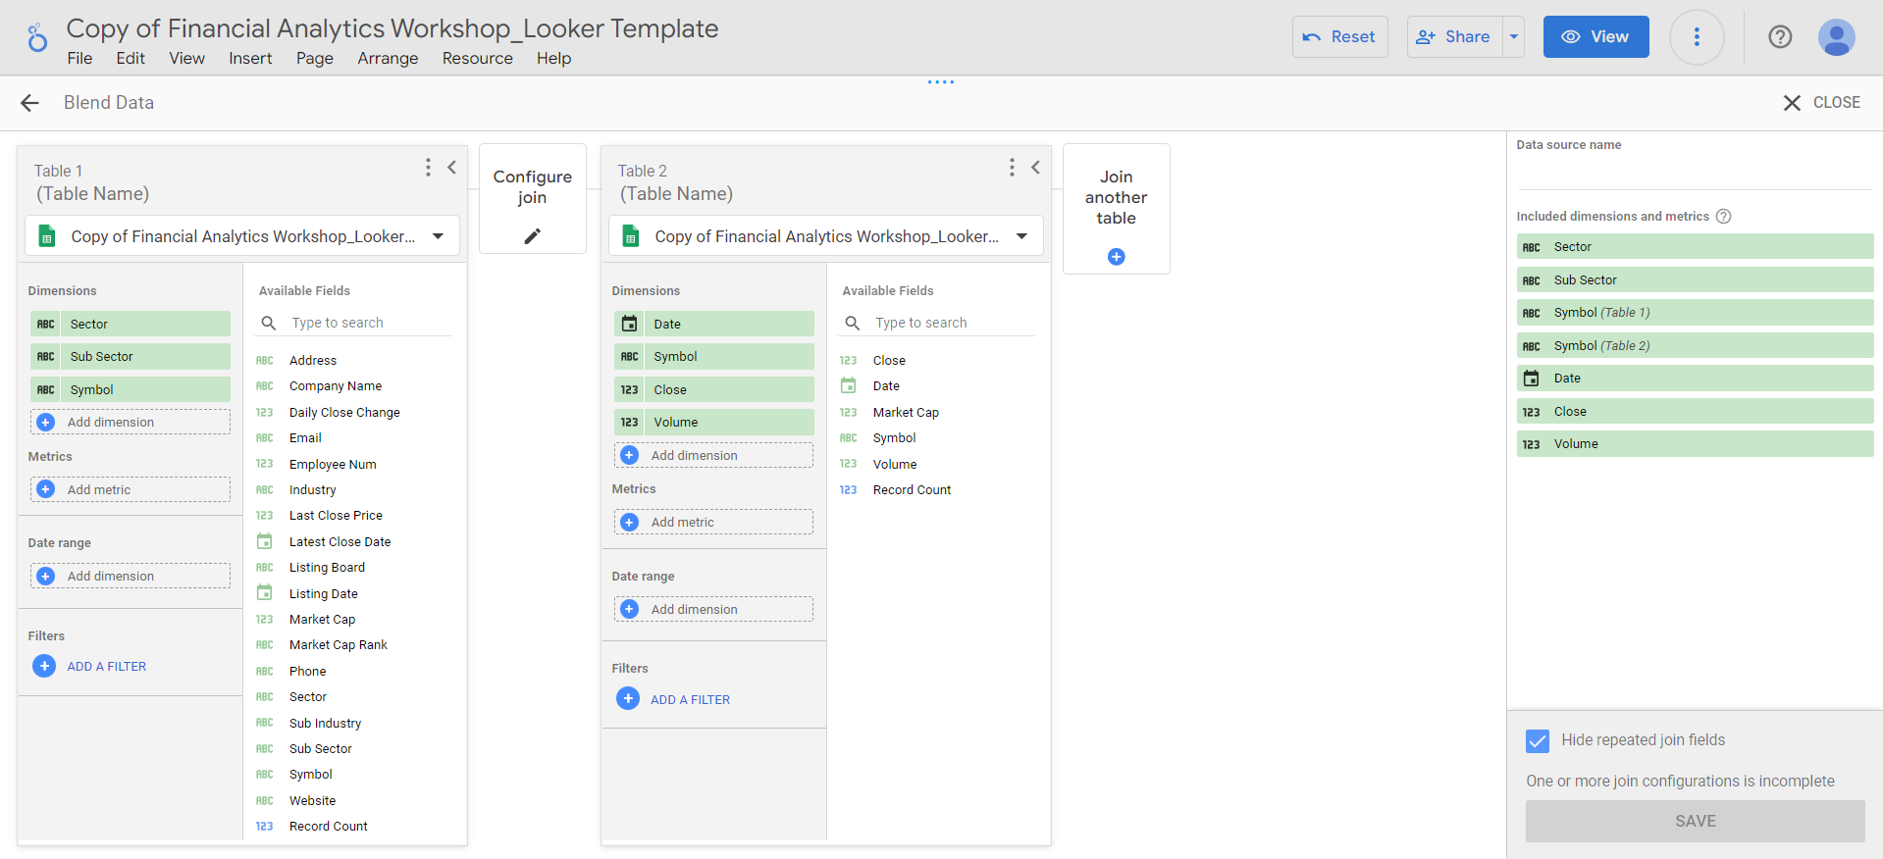The image size is (1883, 859).
Task: Click the Reset button
Action: coord(1339,37)
